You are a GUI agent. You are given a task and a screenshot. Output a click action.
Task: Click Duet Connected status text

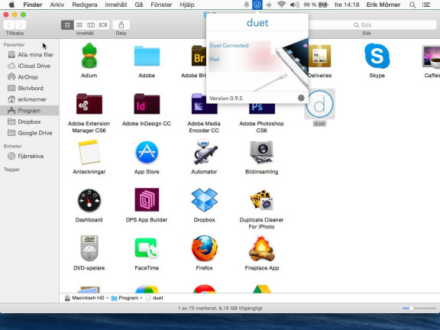click(229, 46)
